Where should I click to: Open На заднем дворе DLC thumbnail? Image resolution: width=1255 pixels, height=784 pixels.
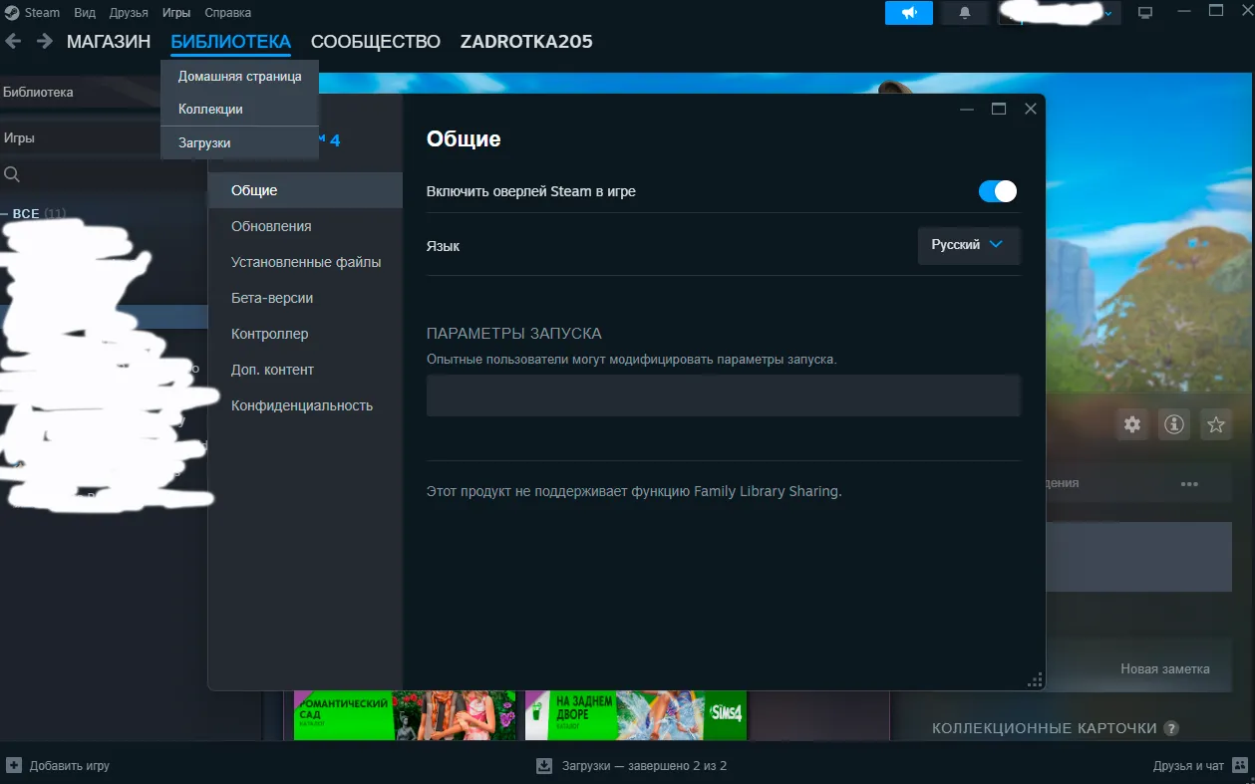[636, 715]
